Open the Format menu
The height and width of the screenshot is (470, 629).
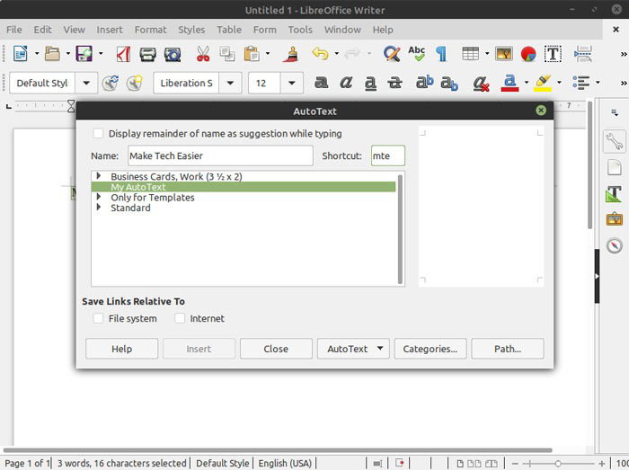150,30
